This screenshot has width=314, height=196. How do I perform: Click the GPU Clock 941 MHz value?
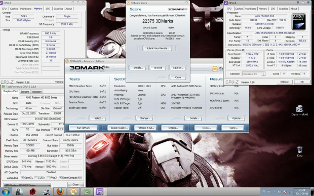[x=26, y=162]
